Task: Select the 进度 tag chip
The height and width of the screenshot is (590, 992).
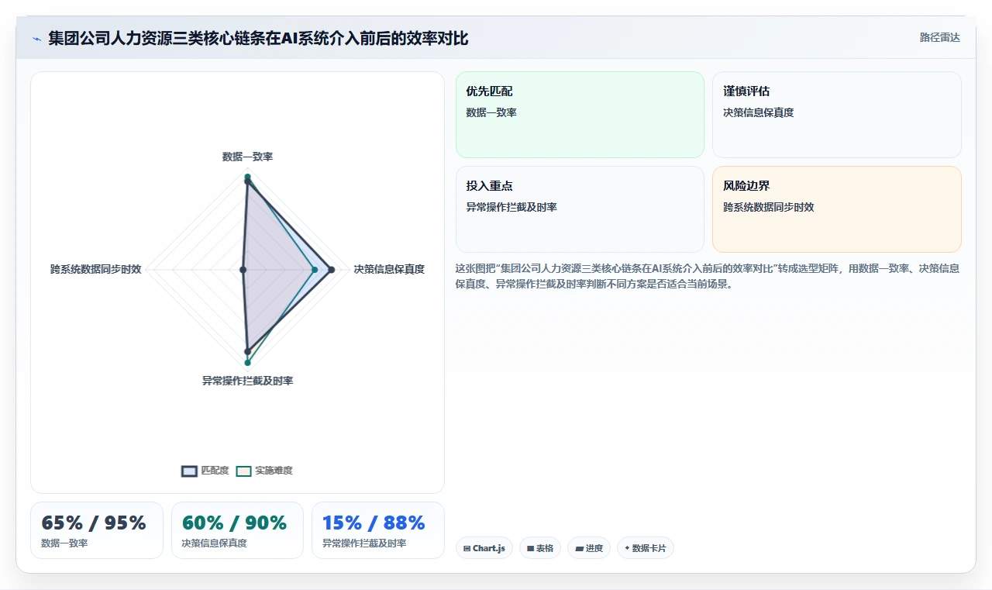Action: tap(589, 548)
